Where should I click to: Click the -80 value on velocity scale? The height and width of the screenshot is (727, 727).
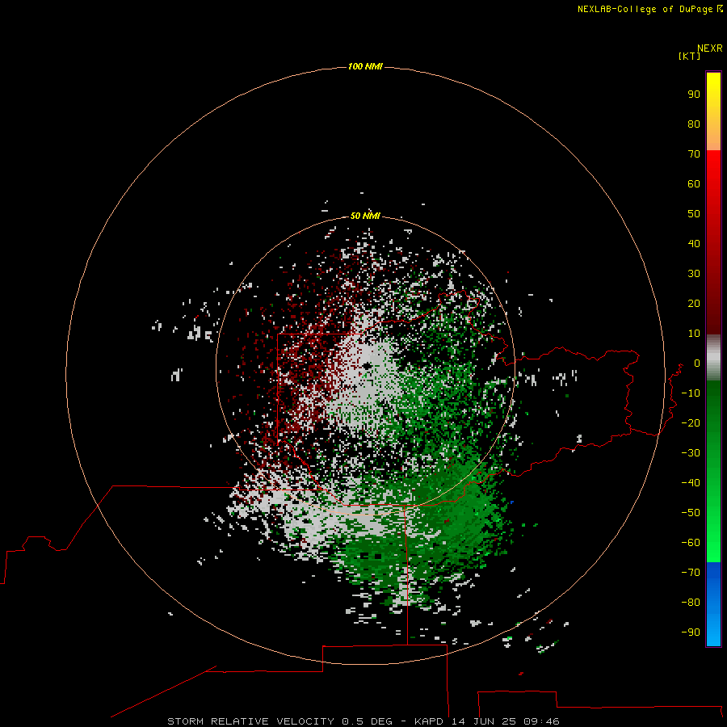coord(691,603)
